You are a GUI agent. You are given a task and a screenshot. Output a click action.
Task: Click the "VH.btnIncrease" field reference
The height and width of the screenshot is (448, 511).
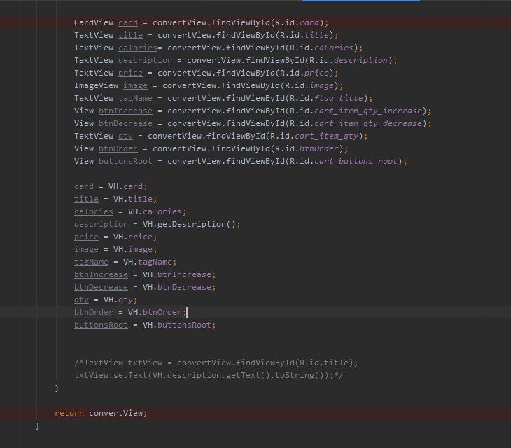point(177,275)
